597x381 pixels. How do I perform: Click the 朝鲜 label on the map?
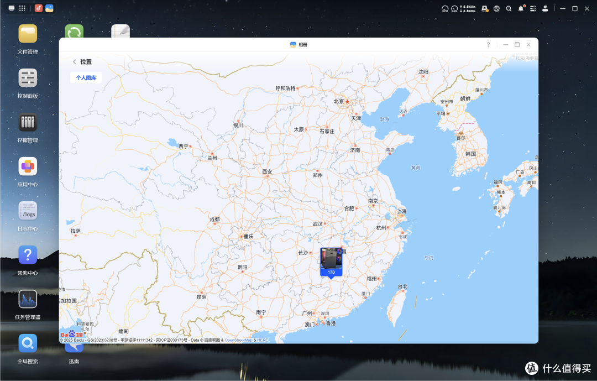pos(465,98)
